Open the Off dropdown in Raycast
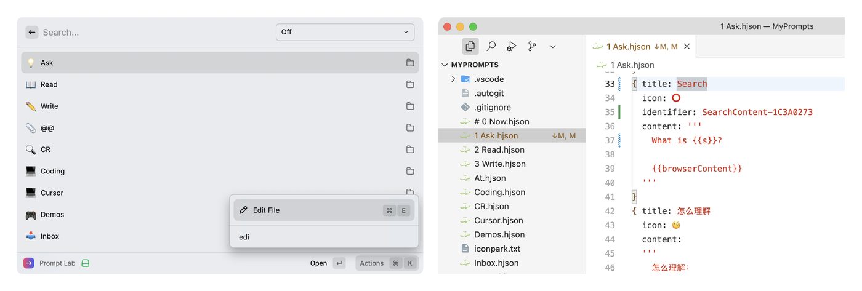Image resolution: width=862 pixels, height=291 pixels. 345,32
